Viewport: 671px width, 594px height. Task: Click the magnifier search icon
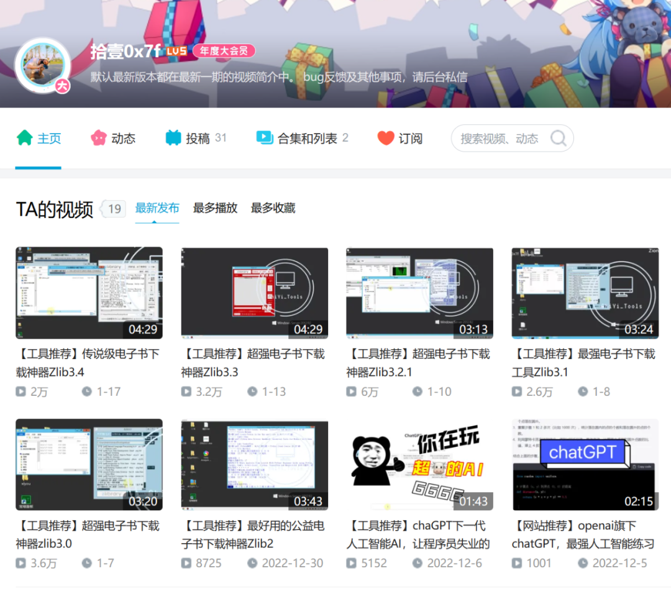[558, 138]
